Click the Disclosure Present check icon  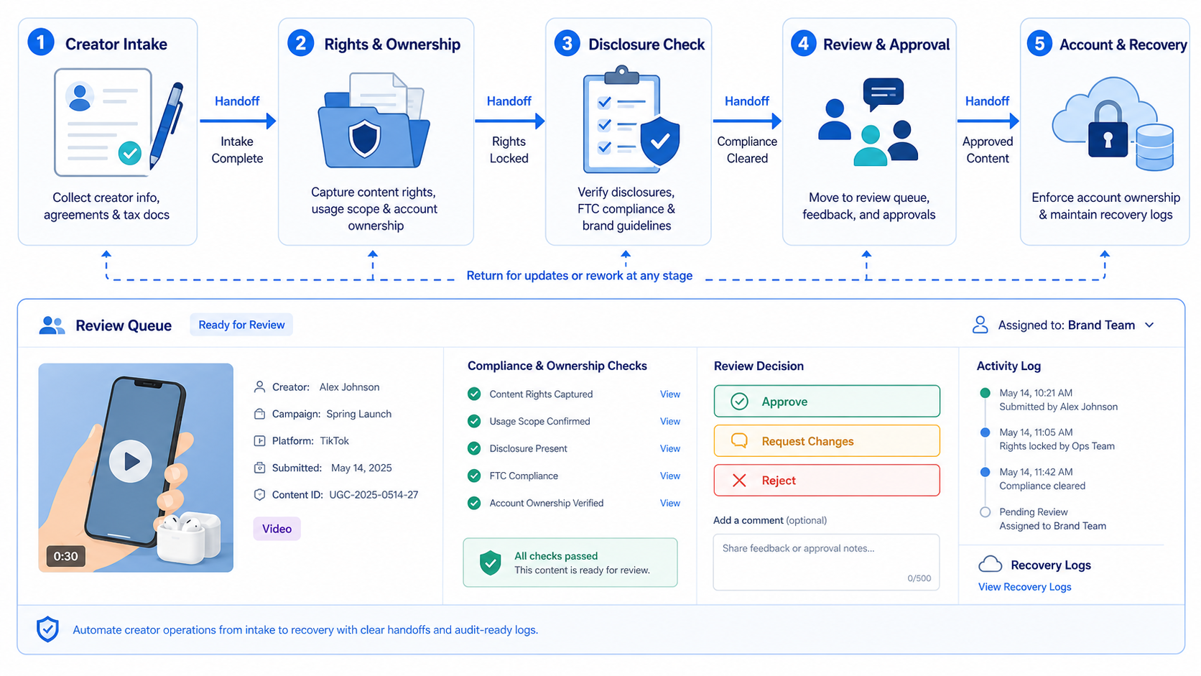point(474,448)
